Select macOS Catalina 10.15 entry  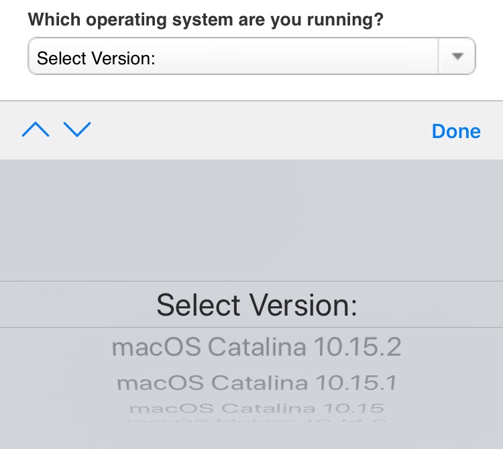[256, 407]
